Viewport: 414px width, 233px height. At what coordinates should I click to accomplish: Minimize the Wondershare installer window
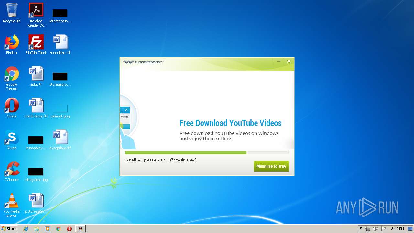point(278,61)
